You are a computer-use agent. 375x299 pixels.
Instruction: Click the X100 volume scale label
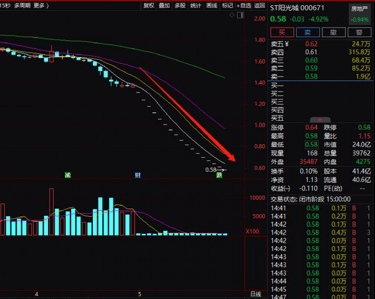(x=253, y=231)
